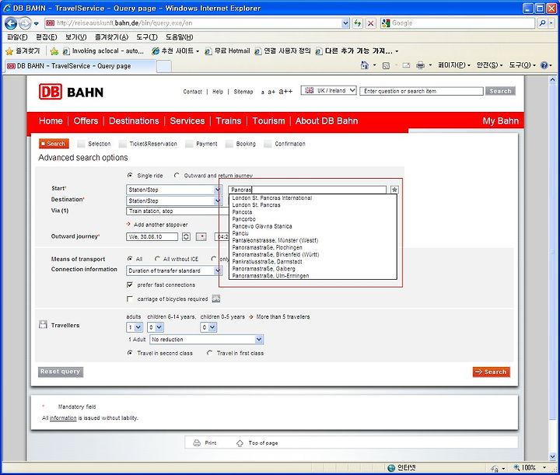Image resolution: width=560 pixels, height=475 pixels.
Task: Open Destination Station/Stop type dropdown
Action: coord(174,201)
